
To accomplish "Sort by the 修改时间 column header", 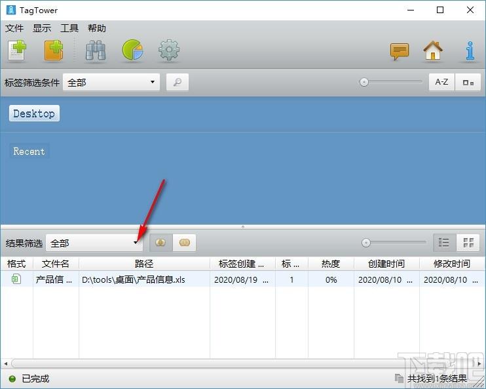I will (x=452, y=264).
